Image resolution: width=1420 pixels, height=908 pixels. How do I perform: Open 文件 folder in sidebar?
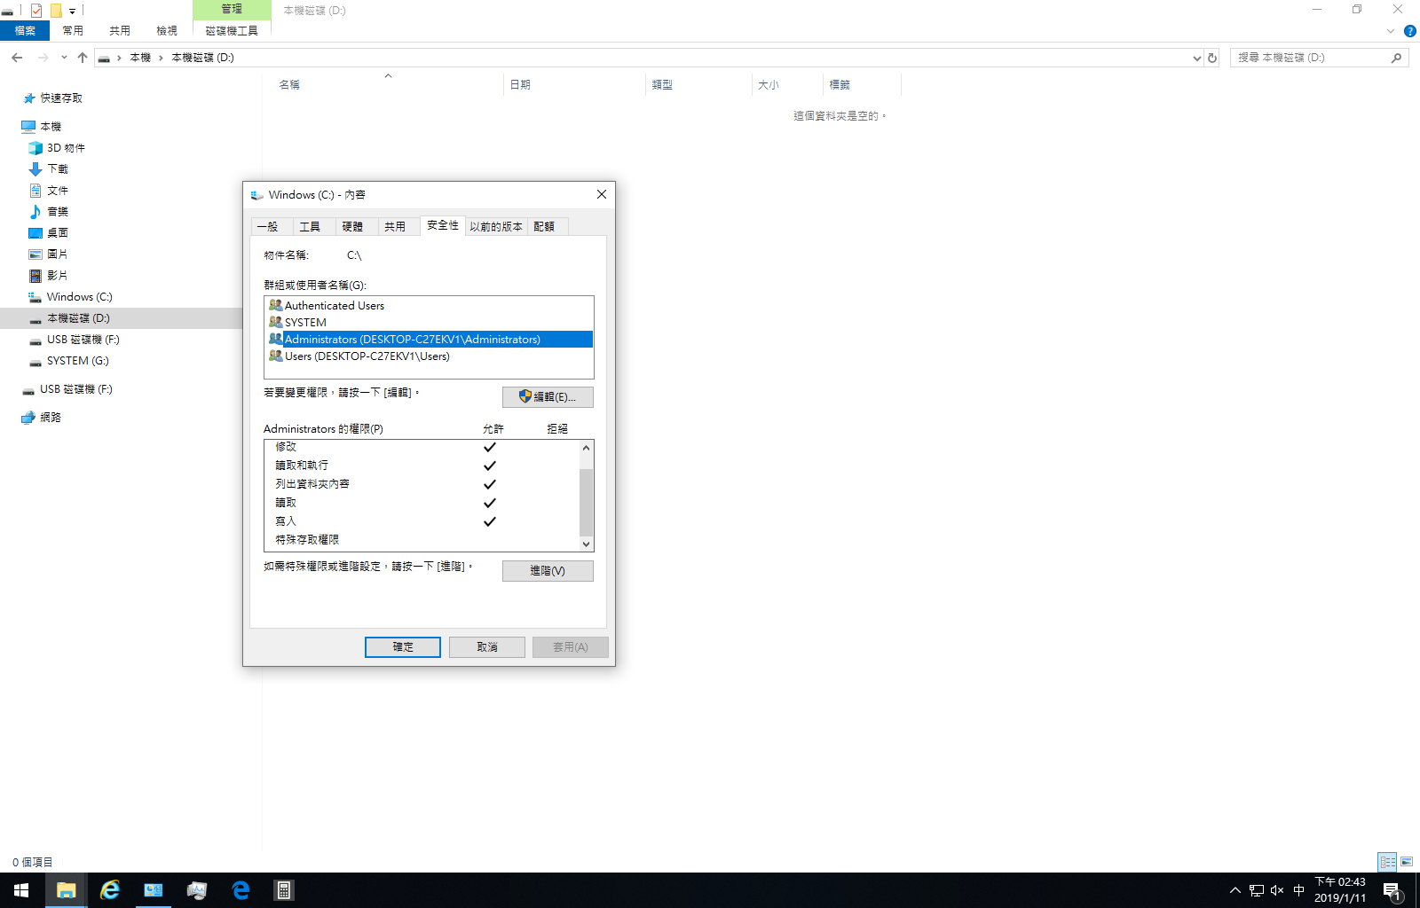pos(58,191)
